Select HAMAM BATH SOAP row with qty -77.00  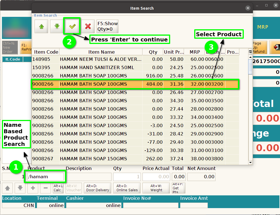pyautogui.click(x=135, y=142)
